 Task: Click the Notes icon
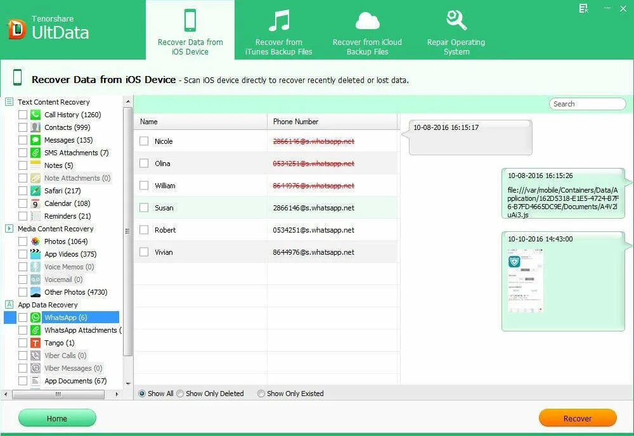[x=36, y=165]
